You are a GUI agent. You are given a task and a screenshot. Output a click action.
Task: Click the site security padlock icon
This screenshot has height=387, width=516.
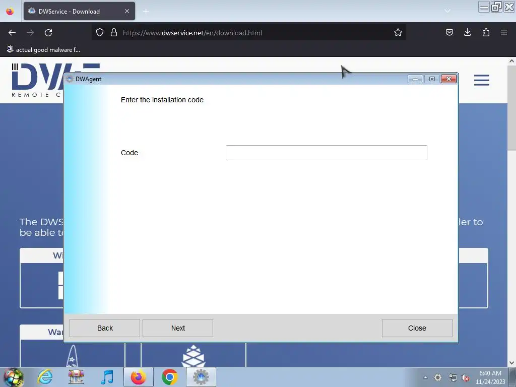tap(114, 33)
